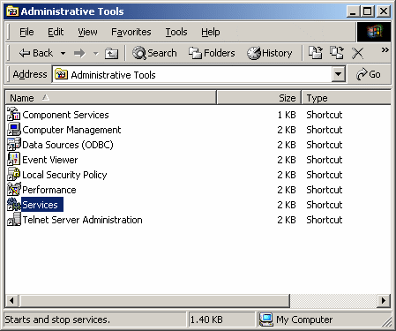The width and height of the screenshot is (396, 331).
Task: Open the File menu
Action: [26, 32]
